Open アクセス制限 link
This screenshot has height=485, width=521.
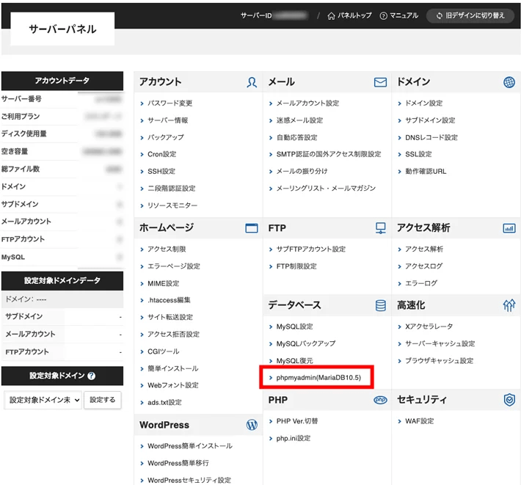(167, 249)
